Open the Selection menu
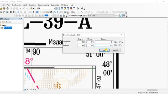The height and width of the screenshot is (94, 168). (x=32, y=5)
